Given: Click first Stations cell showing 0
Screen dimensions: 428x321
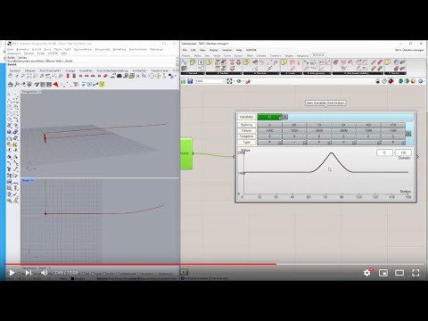Looking at the screenshot, I should [x=269, y=125].
